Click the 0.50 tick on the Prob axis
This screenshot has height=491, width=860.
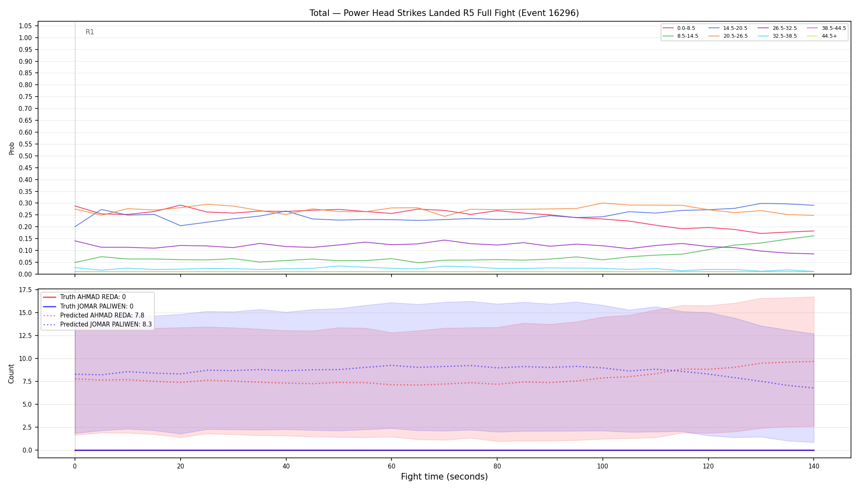(25, 156)
